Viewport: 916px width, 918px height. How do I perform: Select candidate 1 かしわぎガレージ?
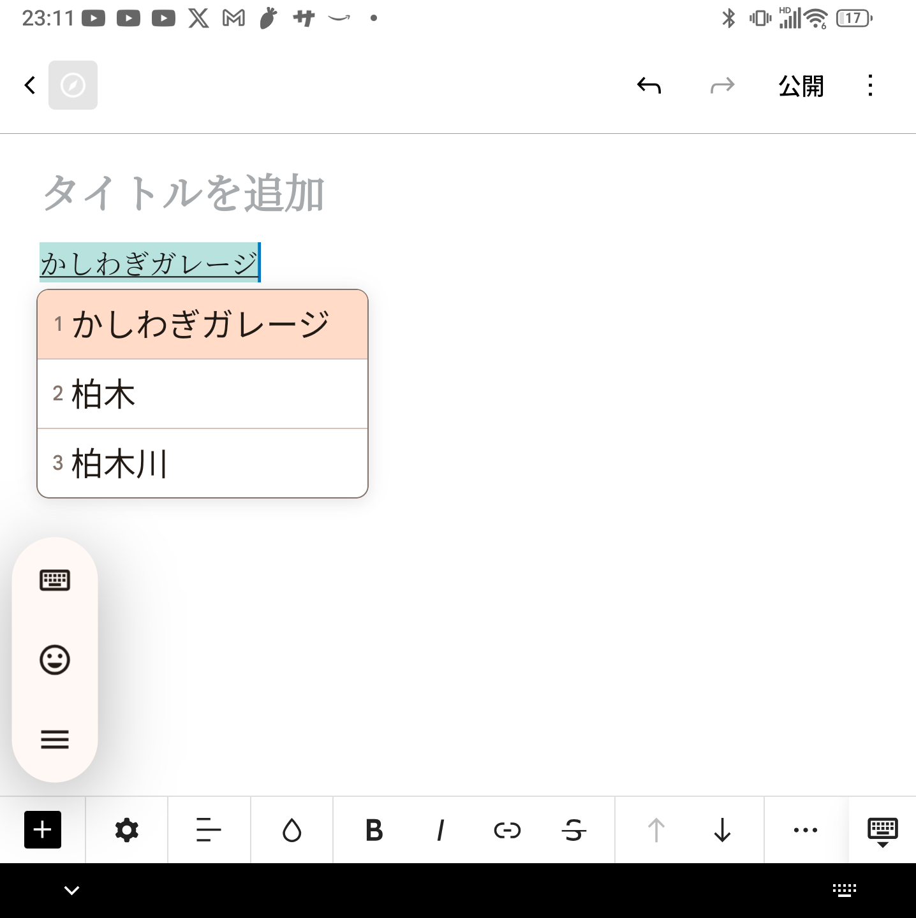202,324
